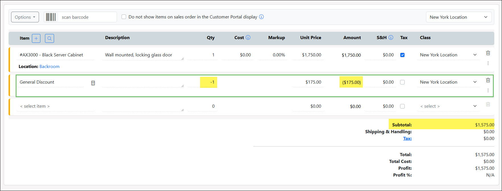Open more options for General Discount row

tap(488, 90)
